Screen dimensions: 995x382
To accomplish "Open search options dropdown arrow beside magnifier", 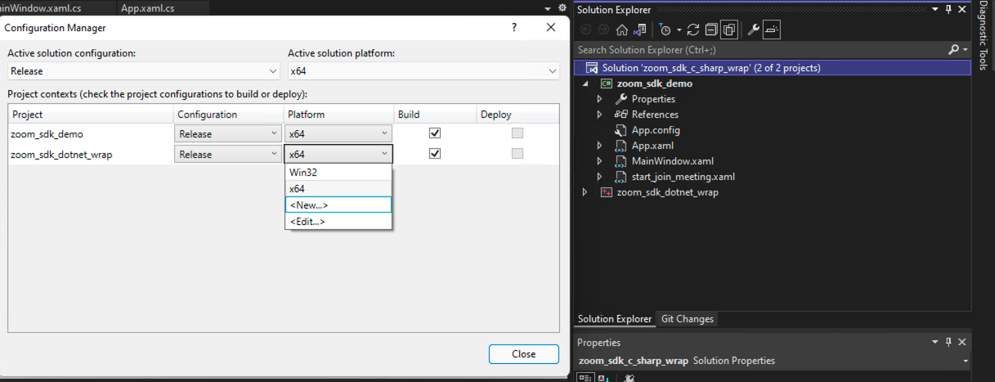I will tap(966, 50).
